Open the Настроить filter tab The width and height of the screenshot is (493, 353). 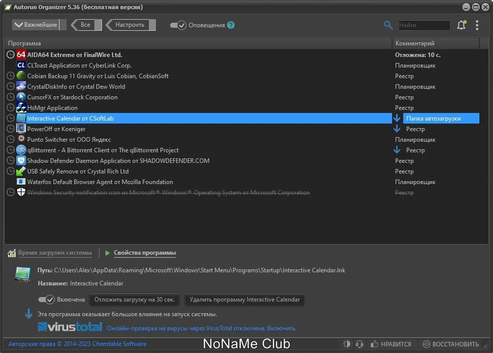click(x=131, y=25)
